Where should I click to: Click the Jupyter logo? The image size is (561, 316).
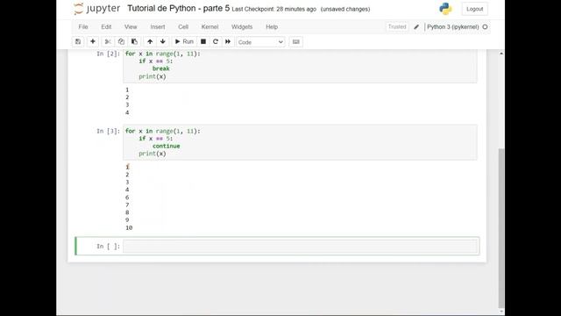tap(96, 9)
